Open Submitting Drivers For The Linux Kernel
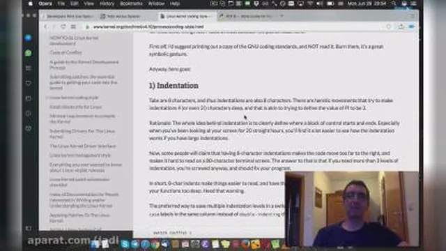The height and width of the screenshot is (251, 446). coord(82,134)
